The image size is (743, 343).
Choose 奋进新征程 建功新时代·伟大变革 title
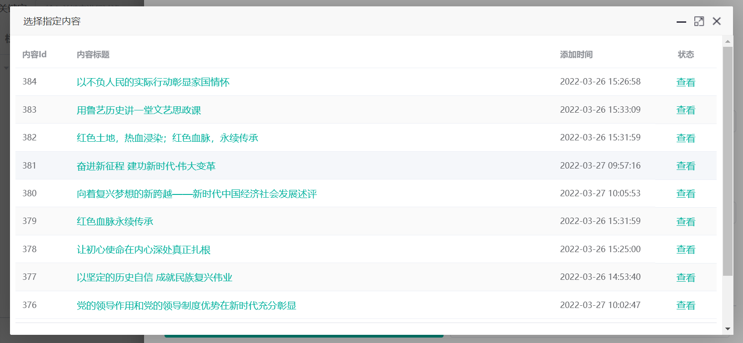pos(146,166)
